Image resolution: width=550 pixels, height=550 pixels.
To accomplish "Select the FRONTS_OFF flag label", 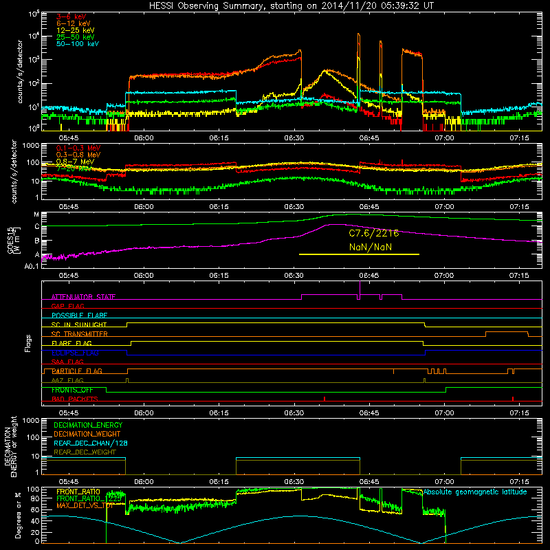I will [x=72, y=390].
